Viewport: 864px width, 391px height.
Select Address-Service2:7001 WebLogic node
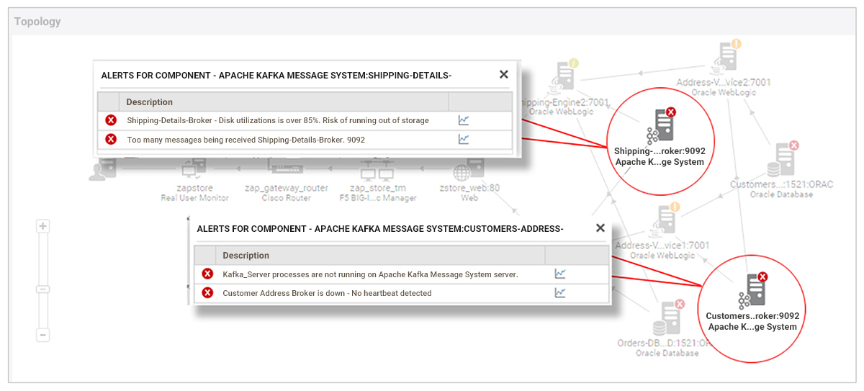click(x=726, y=58)
